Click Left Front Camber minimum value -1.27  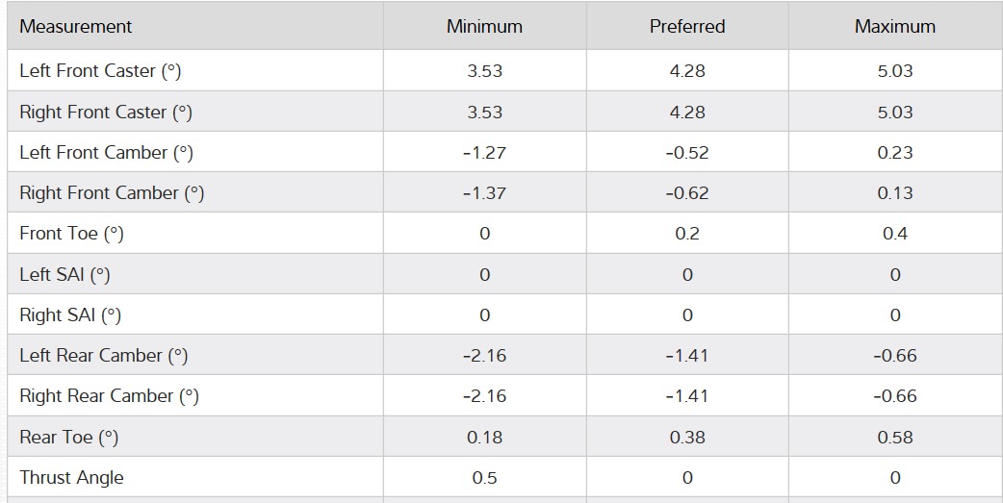(x=484, y=153)
